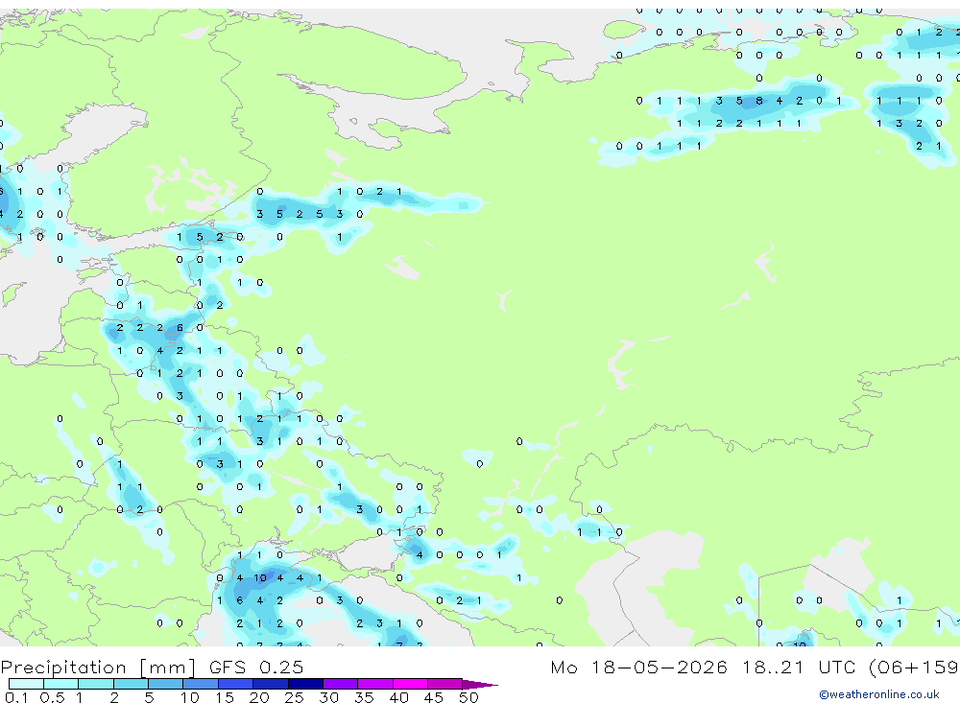Click legend label "0.1"
Screen dimensions: 960x703
point(16,697)
